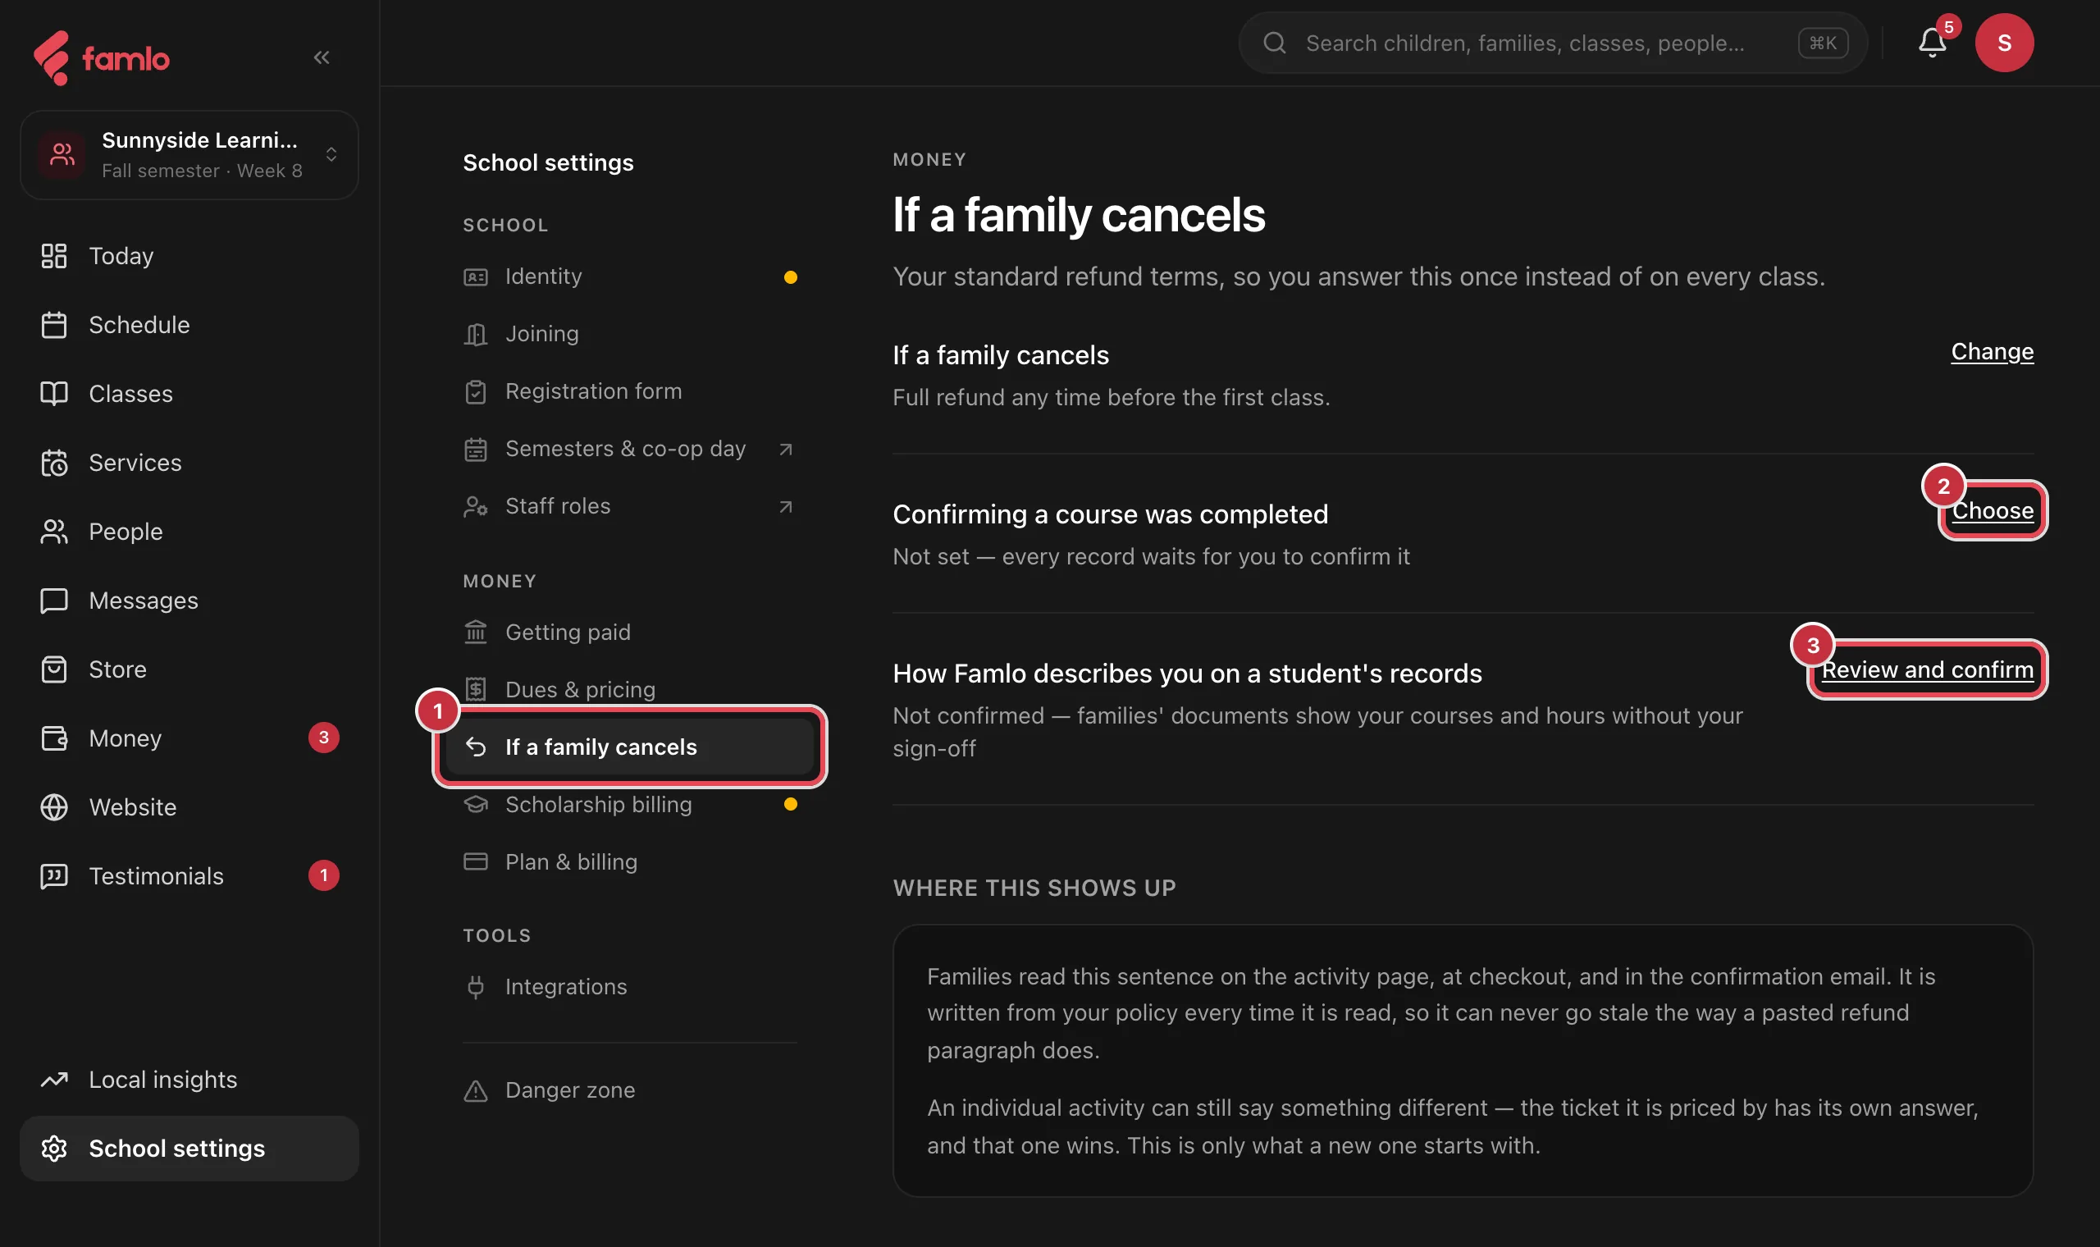Open Staff roles external link arrow
2100x1247 pixels.
coord(785,506)
